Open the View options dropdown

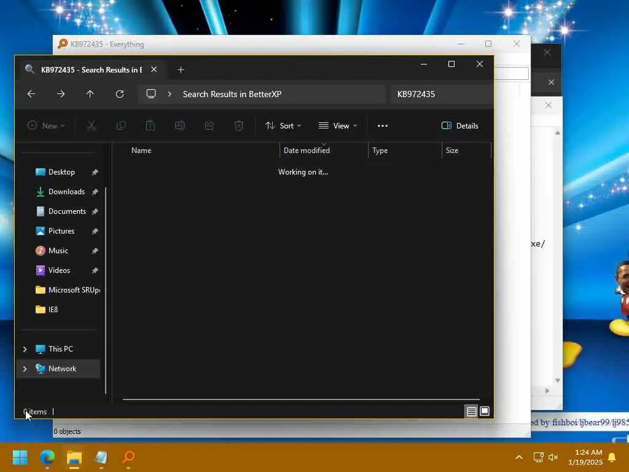click(338, 125)
